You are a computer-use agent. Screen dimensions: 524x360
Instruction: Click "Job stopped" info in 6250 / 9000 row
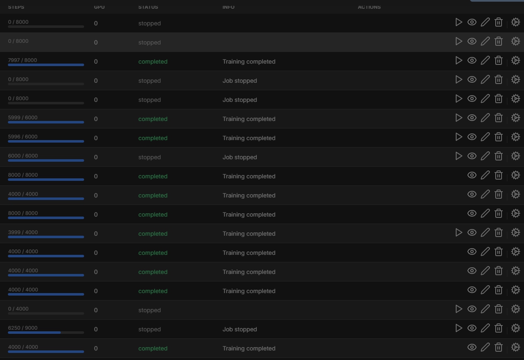(x=240, y=329)
